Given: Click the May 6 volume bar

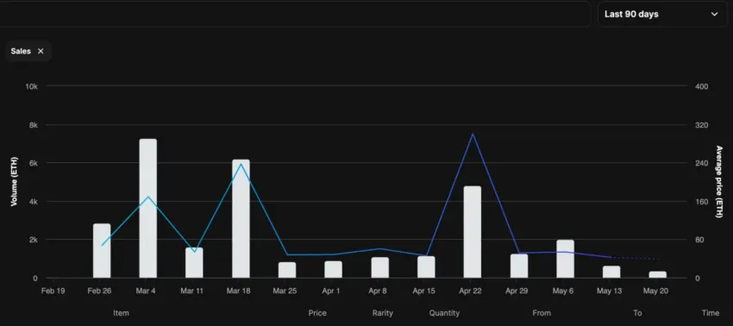Looking at the screenshot, I should pyautogui.click(x=565, y=259).
